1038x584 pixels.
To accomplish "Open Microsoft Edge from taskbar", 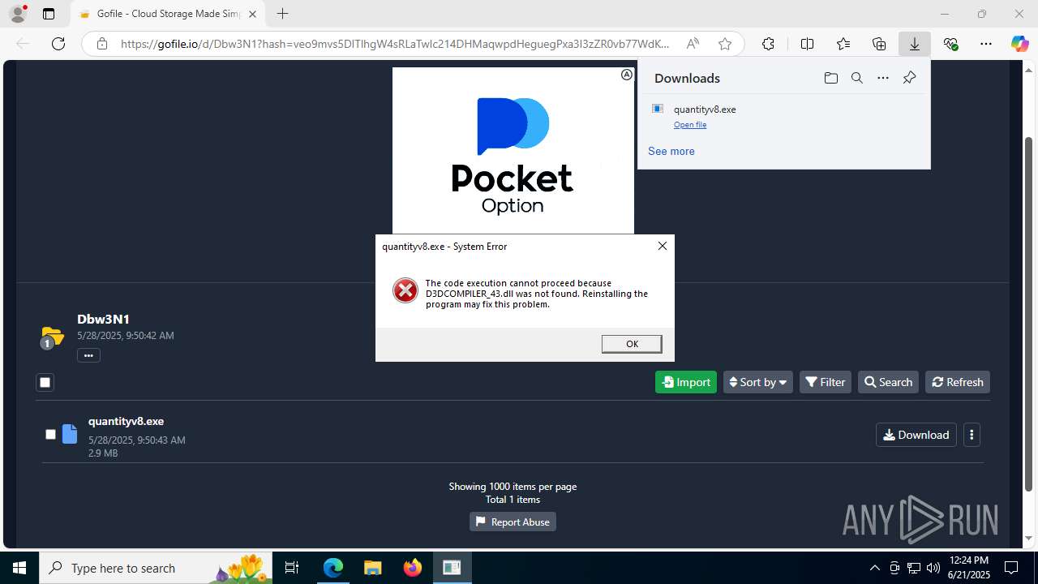I will [x=333, y=568].
